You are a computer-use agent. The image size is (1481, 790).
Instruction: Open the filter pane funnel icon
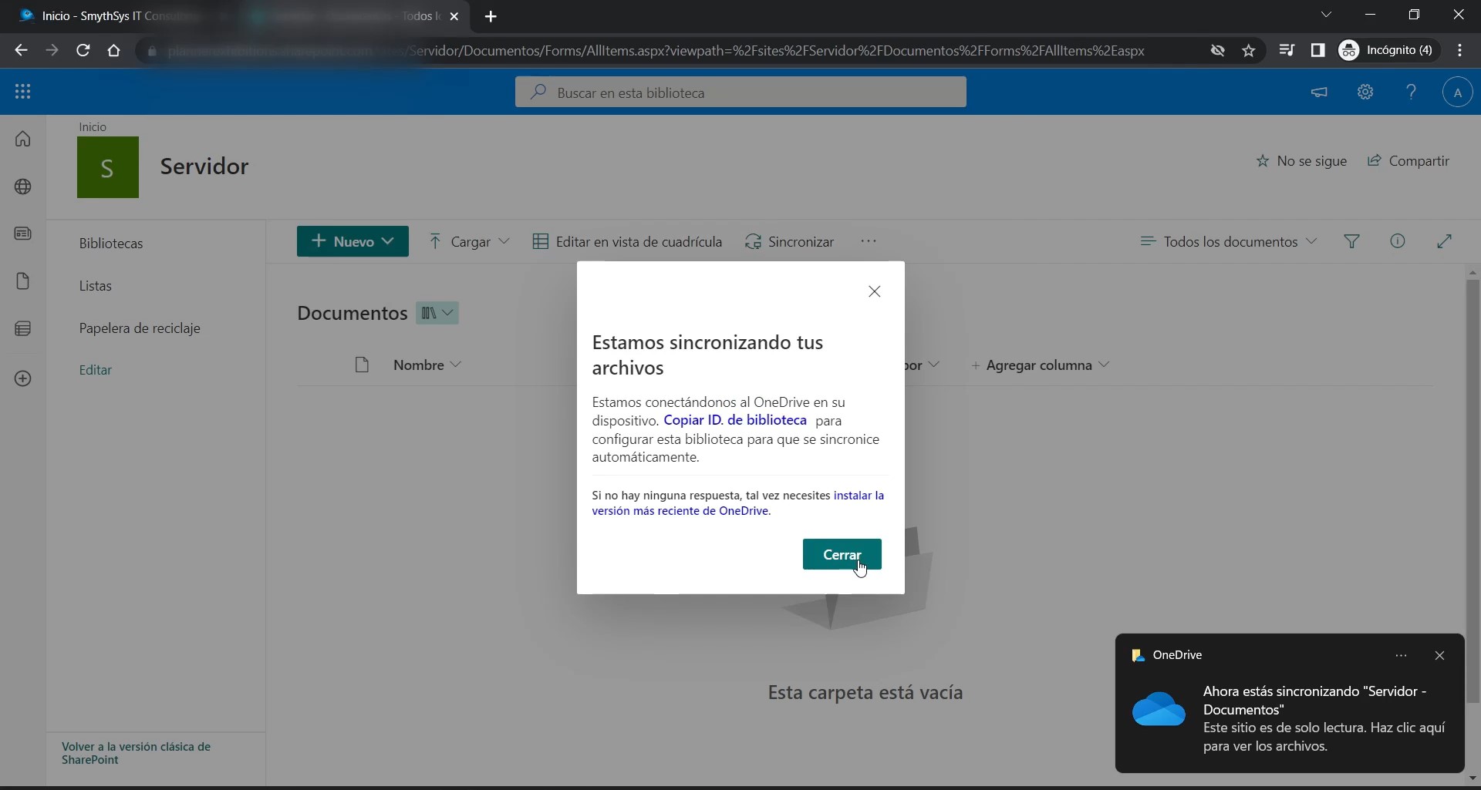(1351, 241)
